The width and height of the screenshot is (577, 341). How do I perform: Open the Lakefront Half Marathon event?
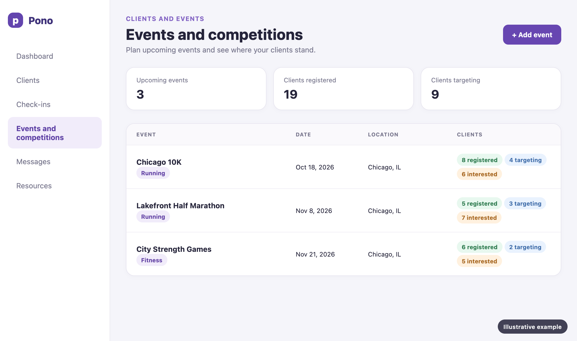tap(180, 206)
